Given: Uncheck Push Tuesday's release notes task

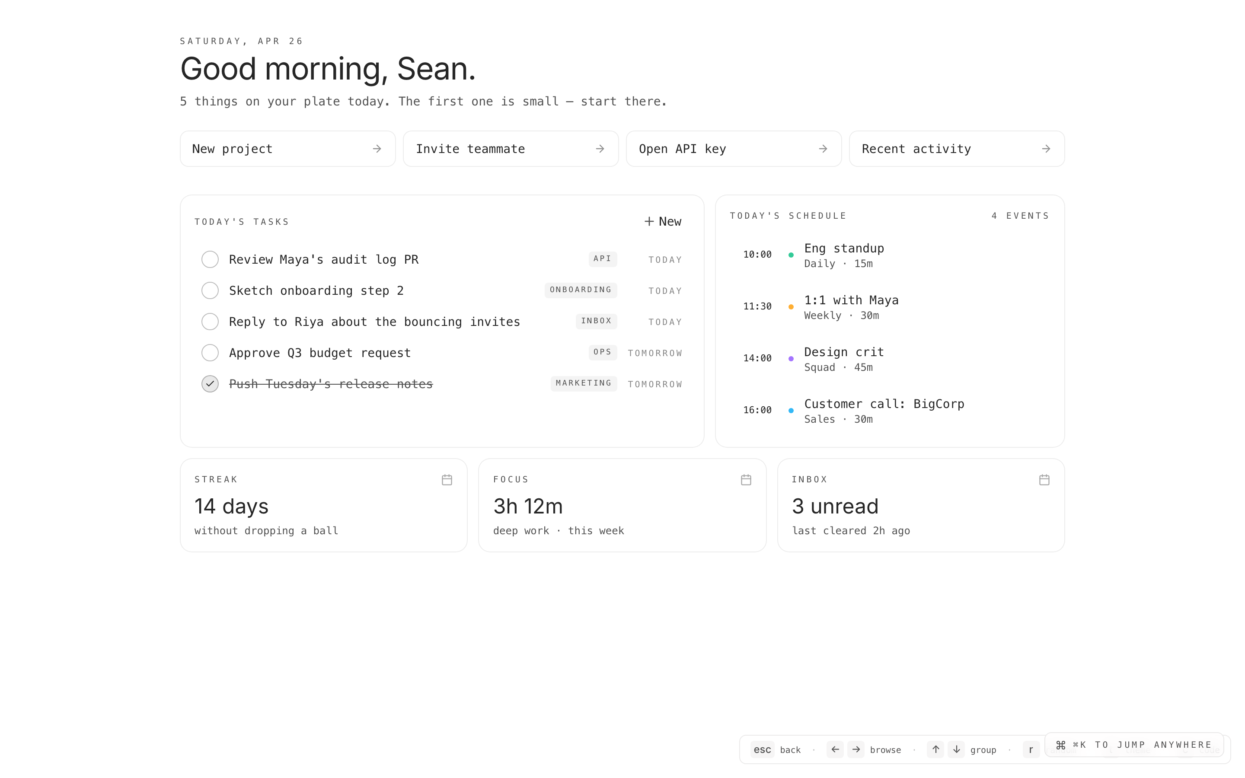Looking at the screenshot, I should click(210, 384).
